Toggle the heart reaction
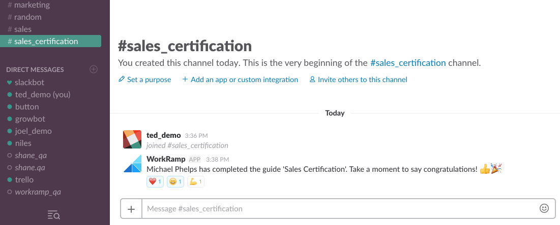The height and width of the screenshot is (225, 560). tap(155, 181)
